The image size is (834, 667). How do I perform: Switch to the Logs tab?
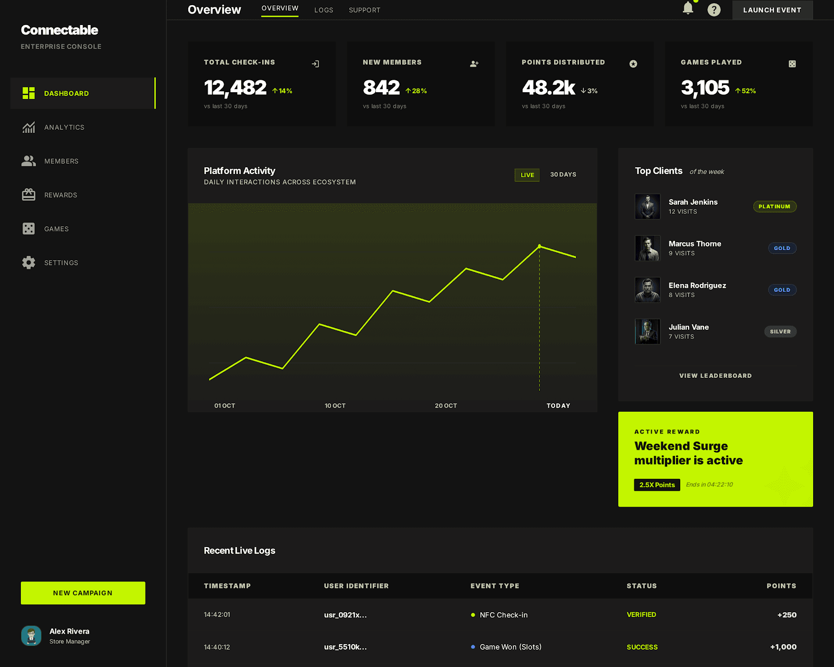click(324, 10)
